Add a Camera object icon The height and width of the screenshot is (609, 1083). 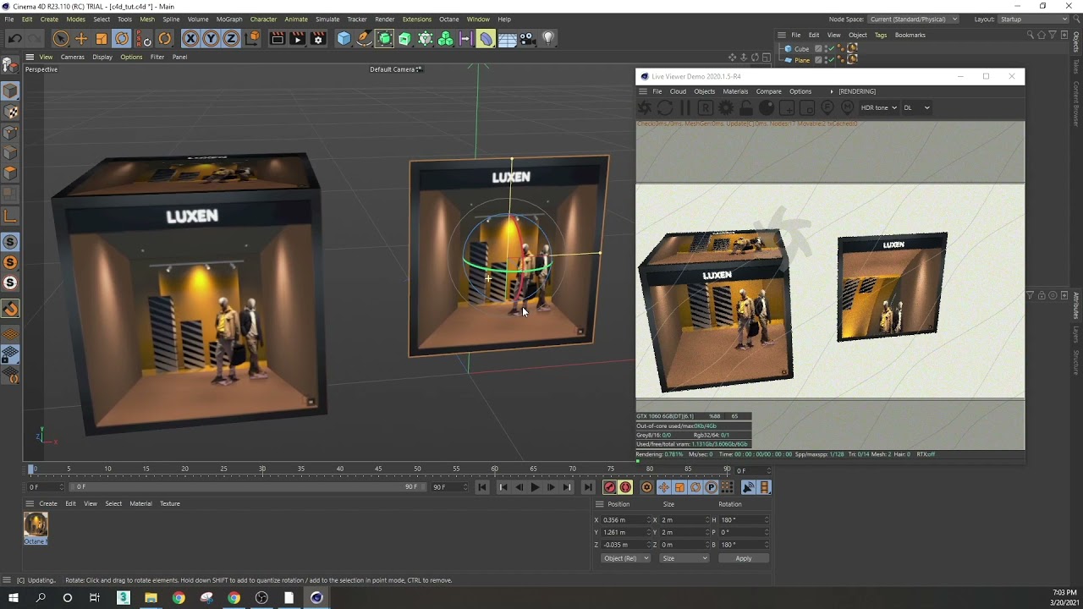pos(527,38)
